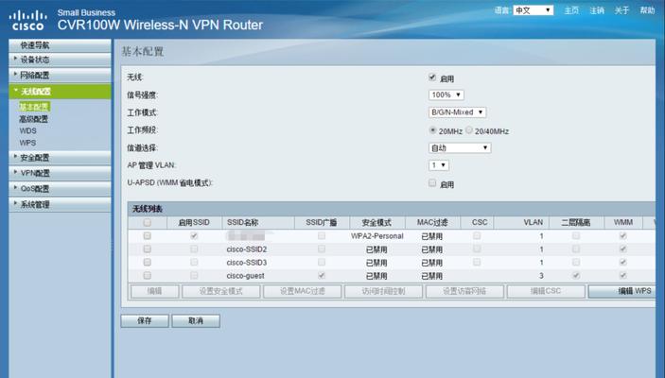The height and width of the screenshot is (378, 665).
Task: Save settings with 保存 button
Action: [145, 320]
